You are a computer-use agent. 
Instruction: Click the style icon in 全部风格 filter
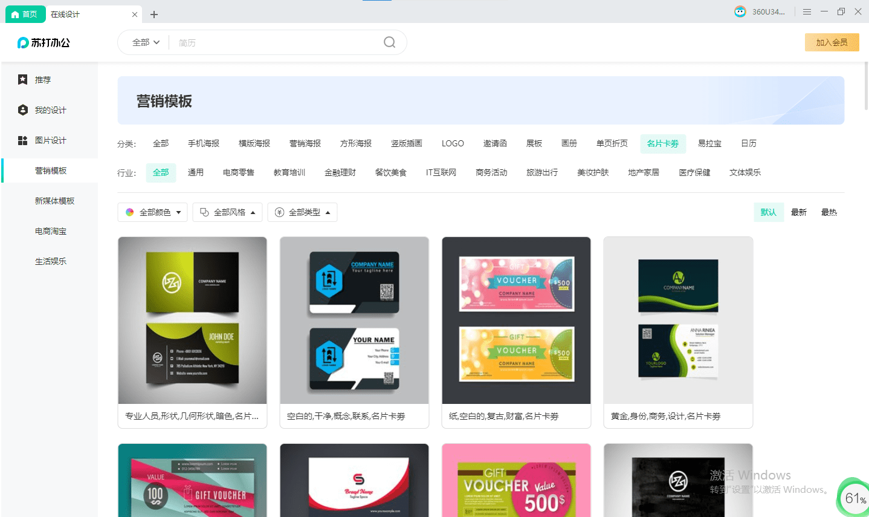[204, 212]
